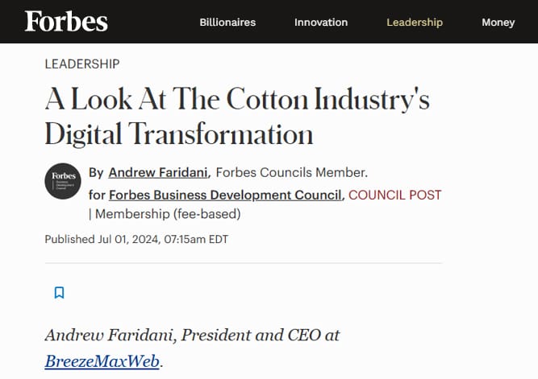Viewport: 538px width, 379px height.
Task: Click the Published Jul 01, 2024 timestamp
Action: (136, 239)
